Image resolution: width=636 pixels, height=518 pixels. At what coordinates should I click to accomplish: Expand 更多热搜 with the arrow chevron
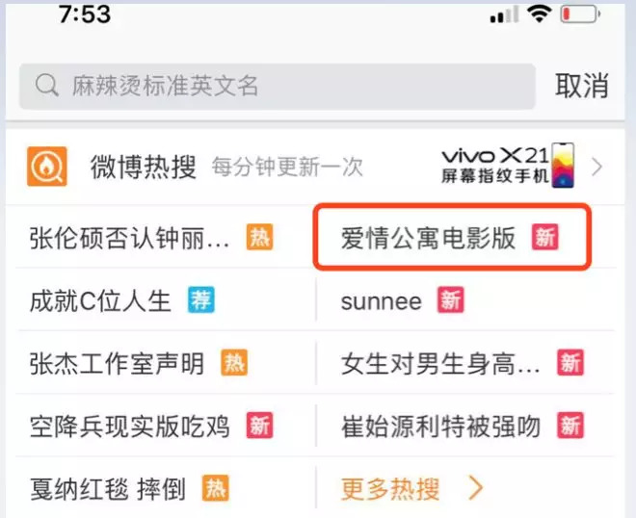point(474,488)
